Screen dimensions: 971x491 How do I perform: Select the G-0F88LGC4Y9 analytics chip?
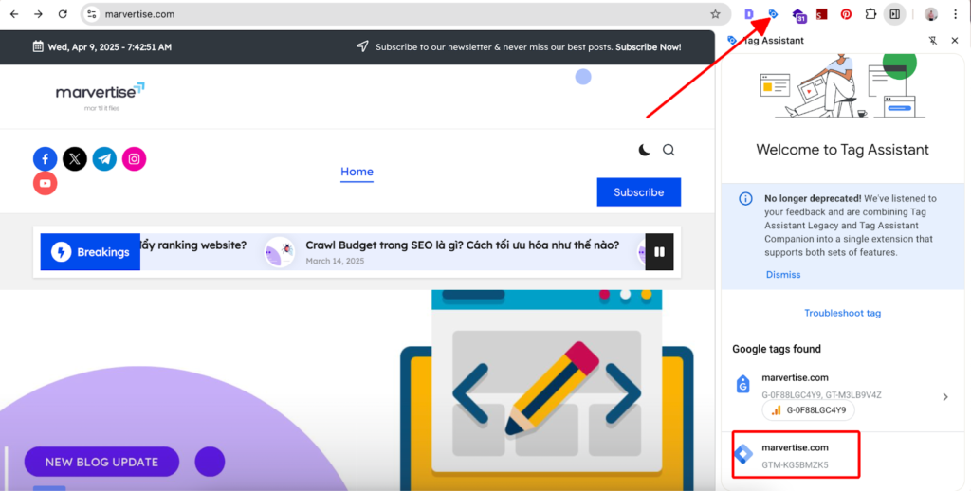pyautogui.click(x=808, y=409)
